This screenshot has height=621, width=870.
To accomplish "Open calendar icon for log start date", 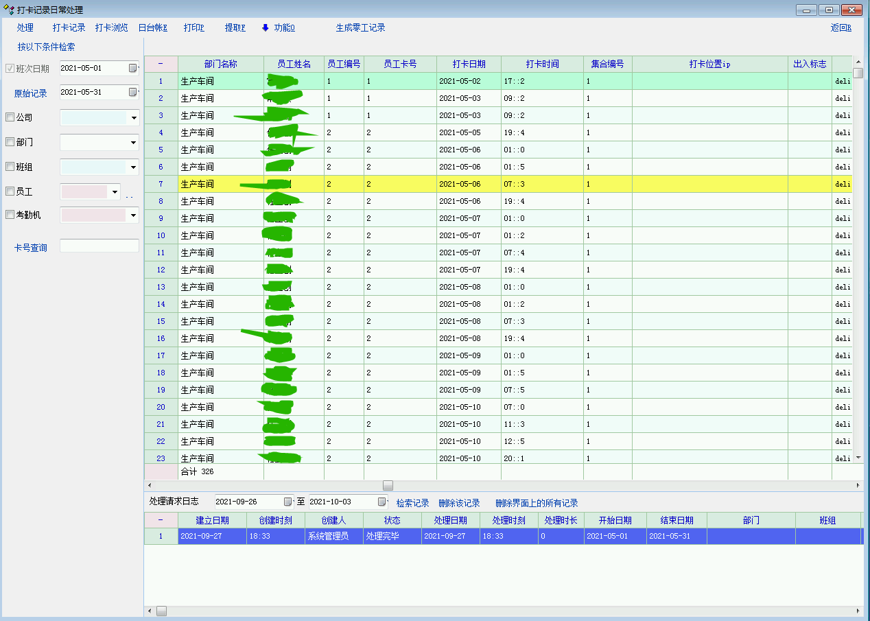I will tap(288, 502).
